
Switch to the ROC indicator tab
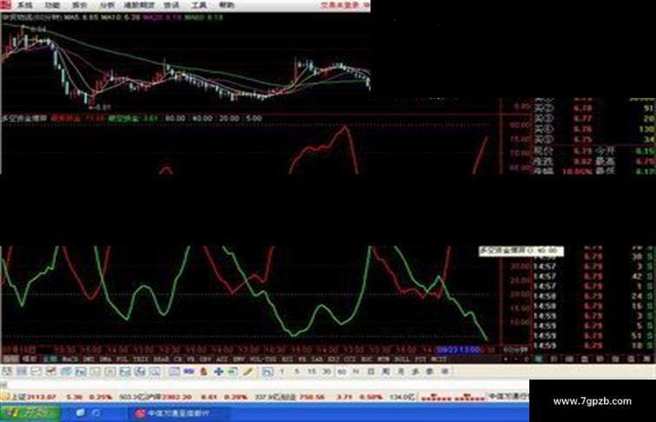tap(366, 359)
